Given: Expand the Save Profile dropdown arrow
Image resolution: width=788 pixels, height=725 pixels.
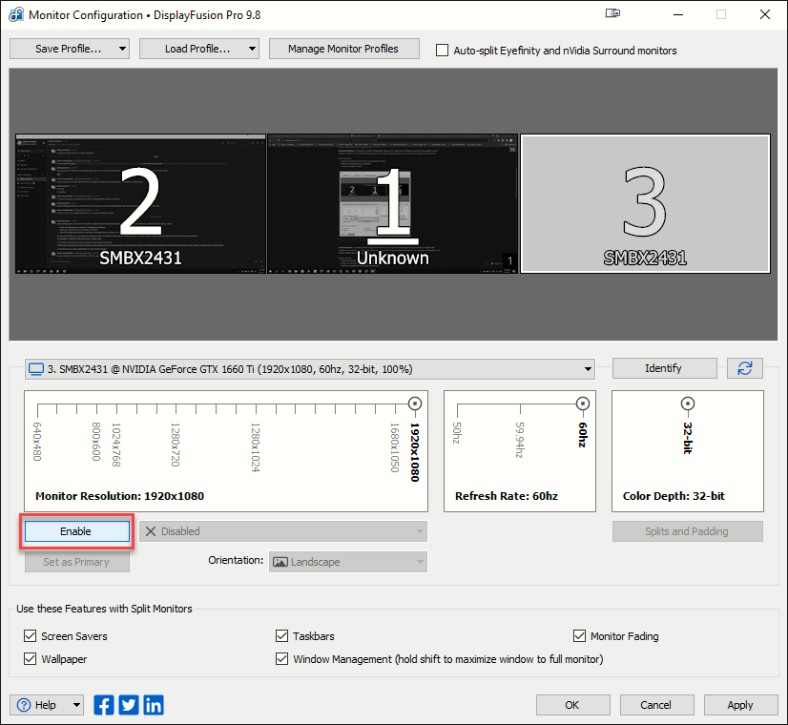Looking at the screenshot, I should 122,49.
